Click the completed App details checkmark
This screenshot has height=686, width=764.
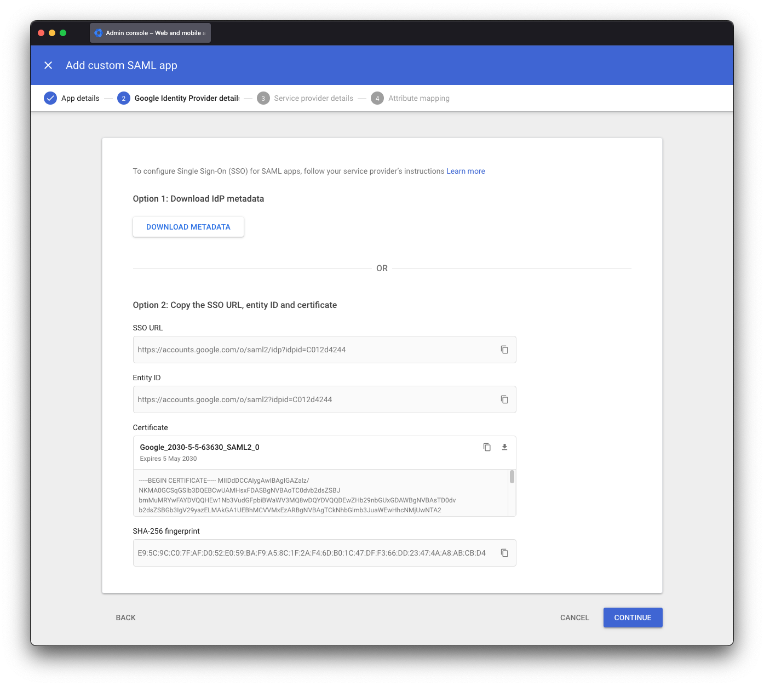[x=50, y=98]
